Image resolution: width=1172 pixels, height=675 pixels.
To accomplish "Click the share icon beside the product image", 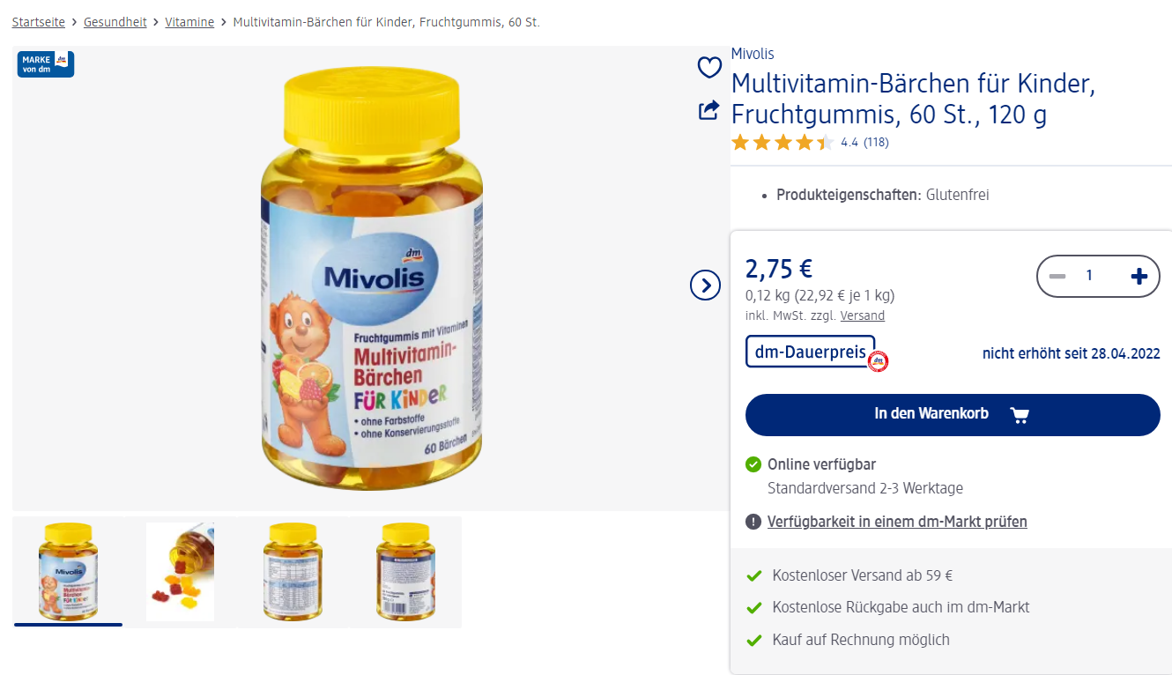I will point(709,110).
